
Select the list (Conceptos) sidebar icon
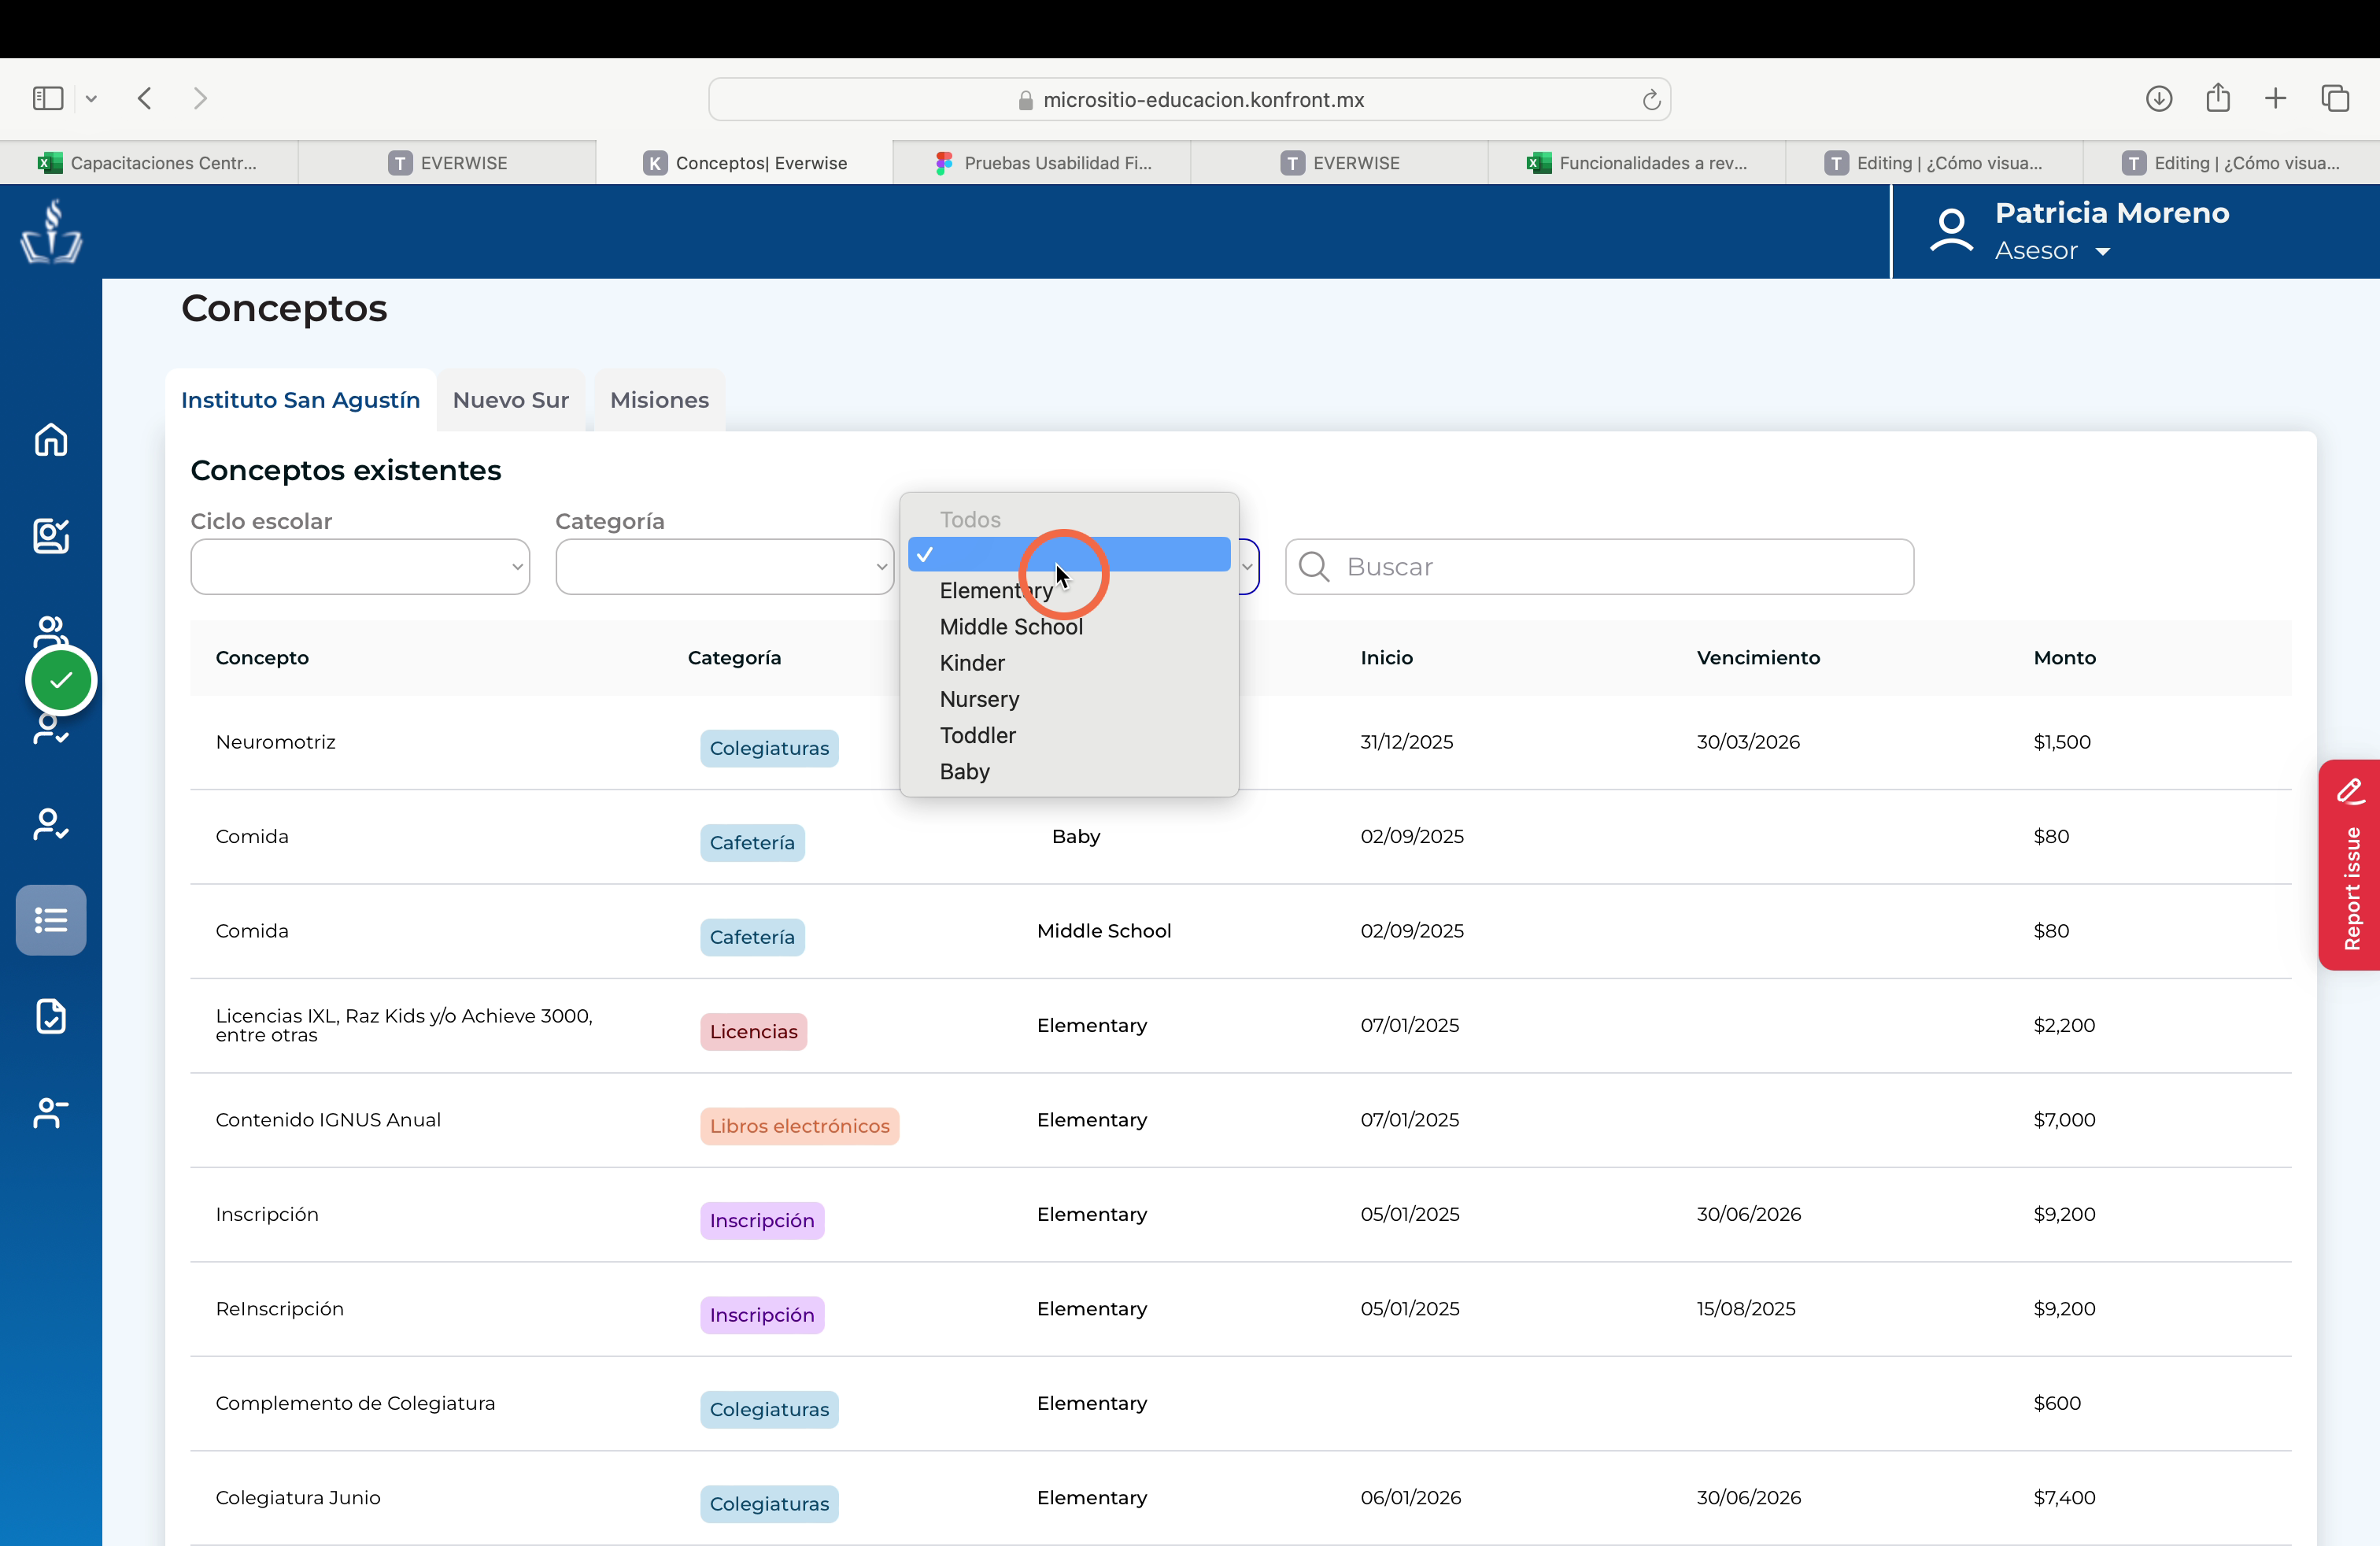[51, 919]
